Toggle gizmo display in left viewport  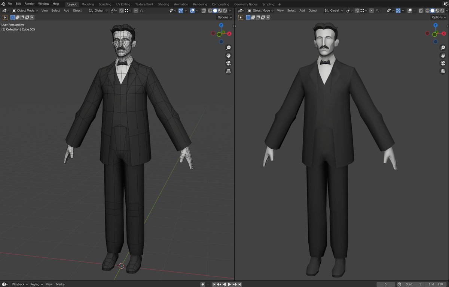pos(181,10)
